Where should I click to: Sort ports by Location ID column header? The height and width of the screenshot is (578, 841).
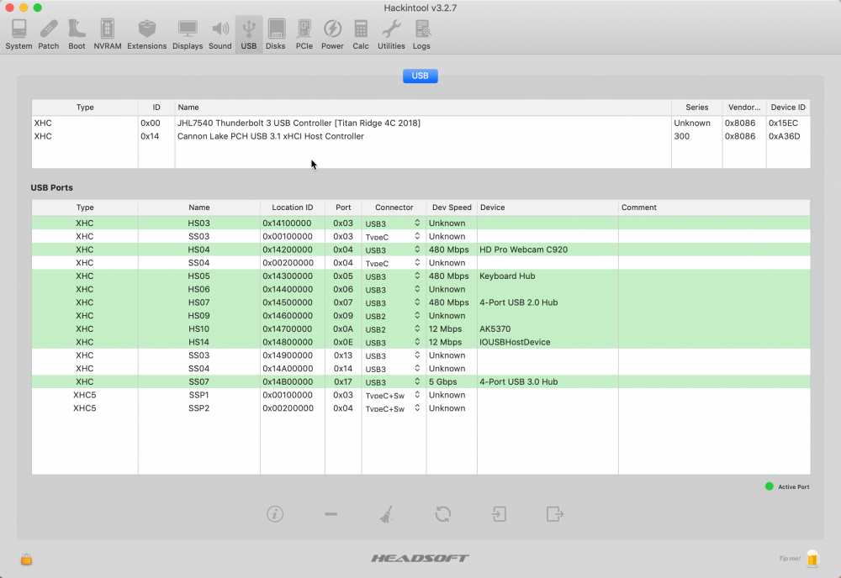(293, 208)
